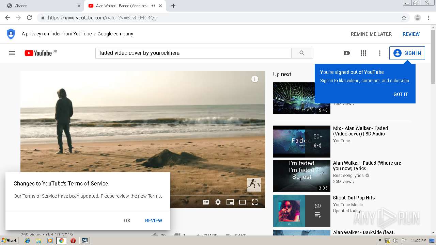Open YouTube settings three-dot menu
The width and height of the screenshot is (436, 245).
(380, 53)
